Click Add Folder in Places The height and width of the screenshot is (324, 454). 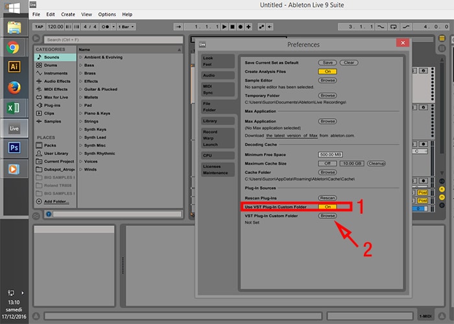click(x=56, y=201)
